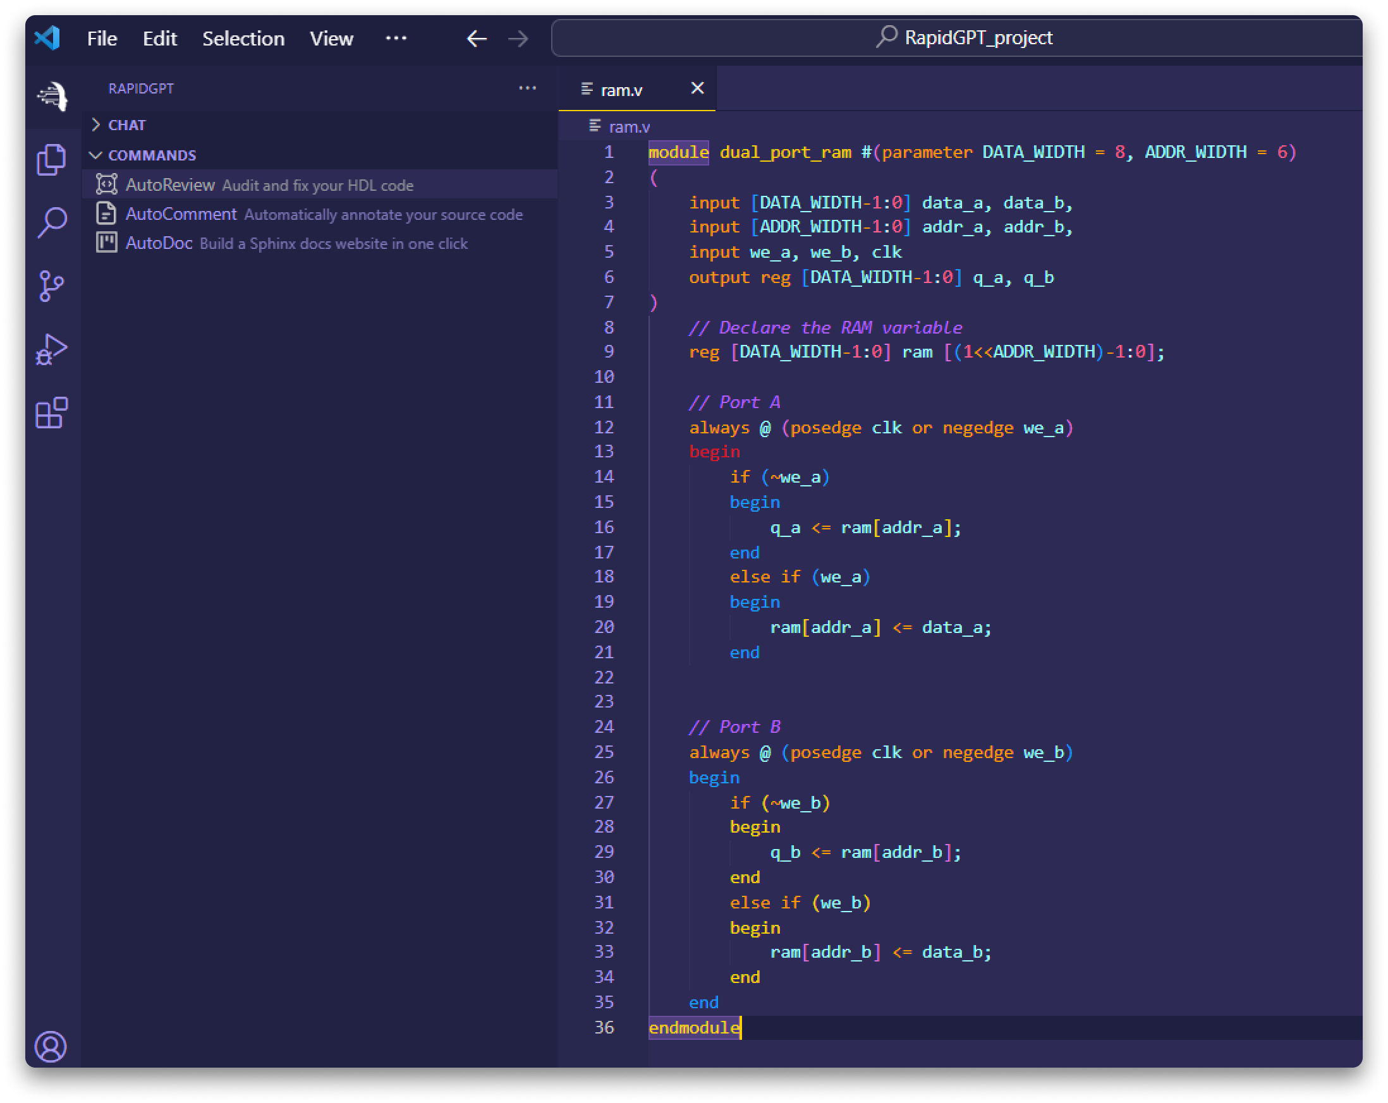Viewport: 1388px width, 1103px height.
Task: Click 'ram[addr_a] <= data_a;' statement
Action: pos(880,627)
